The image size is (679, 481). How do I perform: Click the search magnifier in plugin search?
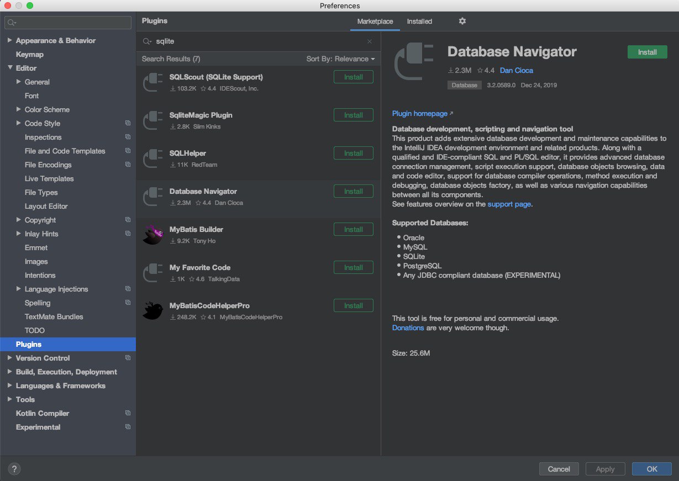(147, 41)
